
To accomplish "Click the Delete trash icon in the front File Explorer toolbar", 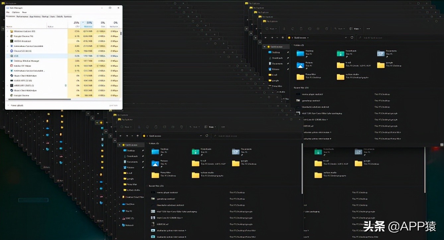I will tap(182, 127).
